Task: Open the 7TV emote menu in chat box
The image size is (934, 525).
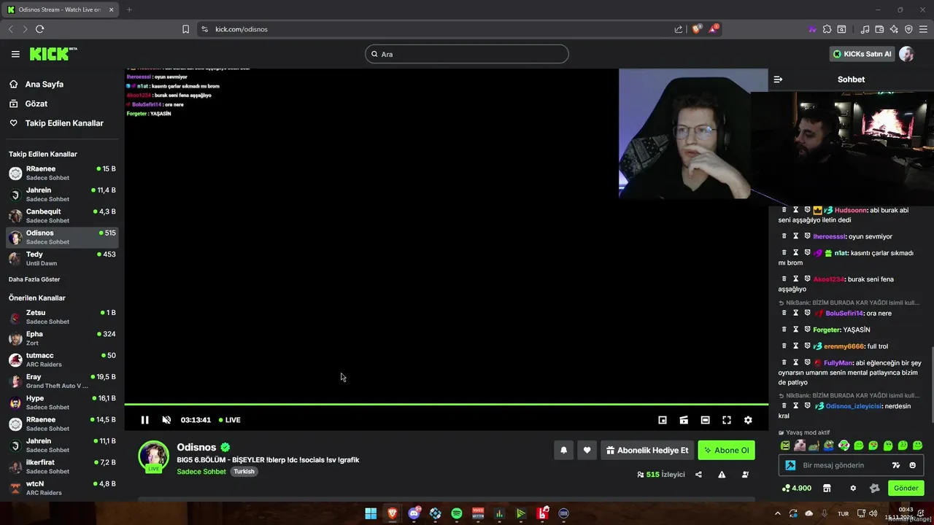Action: (x=896, y=465)
